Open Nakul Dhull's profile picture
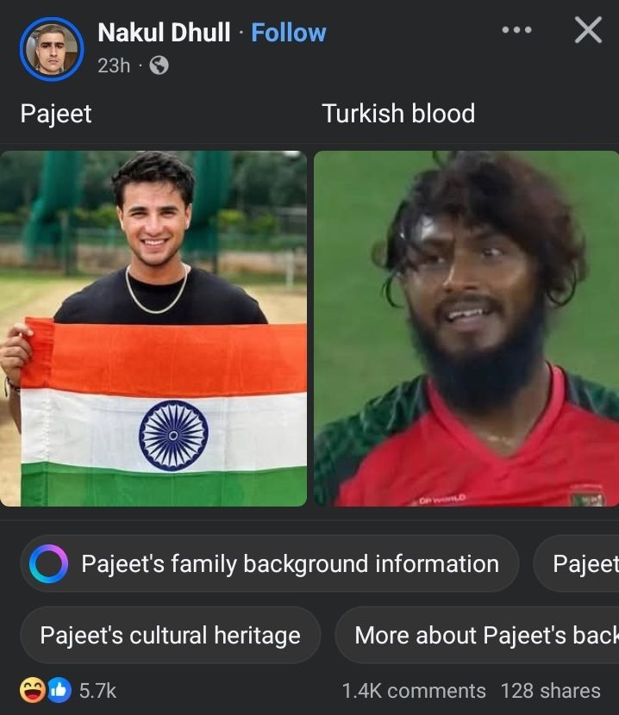Viewport: 619px width, 715px height. [52, 49]
